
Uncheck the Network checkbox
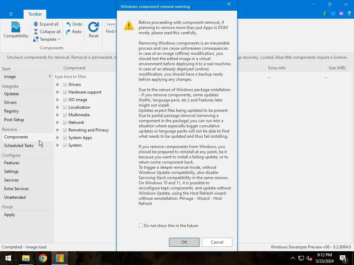[65, 122]
